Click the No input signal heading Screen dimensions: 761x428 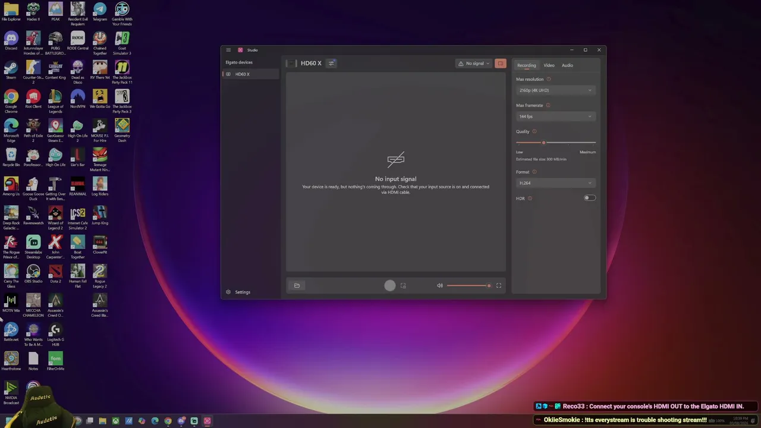(x=396, y=179)
